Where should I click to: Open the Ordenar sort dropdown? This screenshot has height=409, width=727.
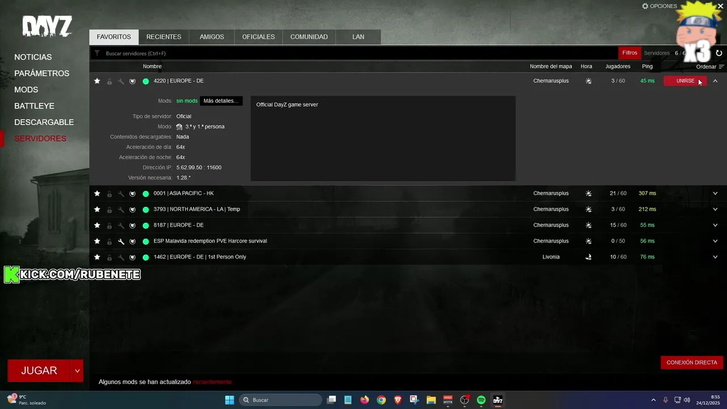tap(710, 66)
